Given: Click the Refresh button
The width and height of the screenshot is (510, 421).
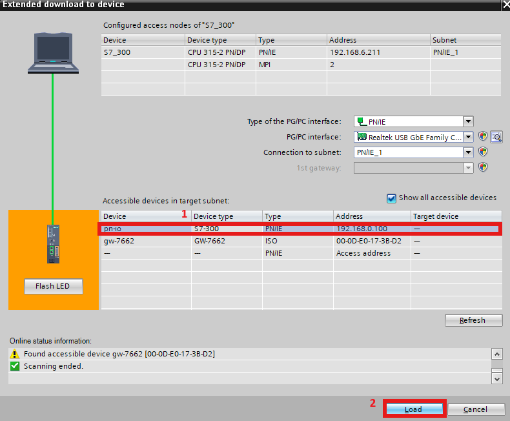Looking at the screenshot, I should coord(473,320).
